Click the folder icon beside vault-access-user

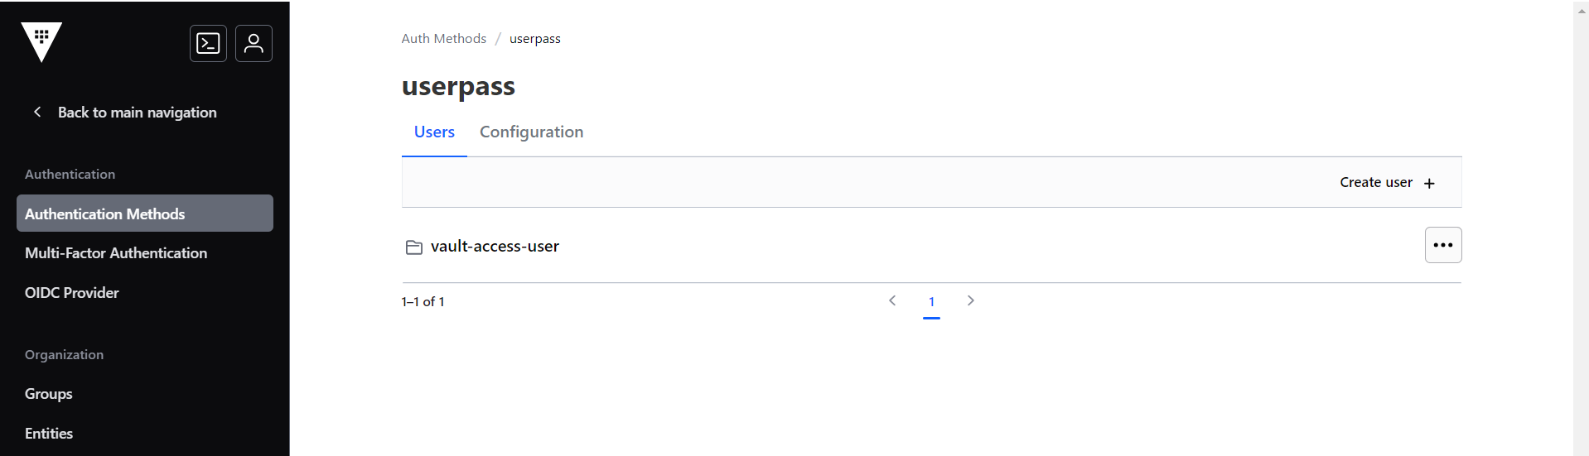click(x=414, y=247)
